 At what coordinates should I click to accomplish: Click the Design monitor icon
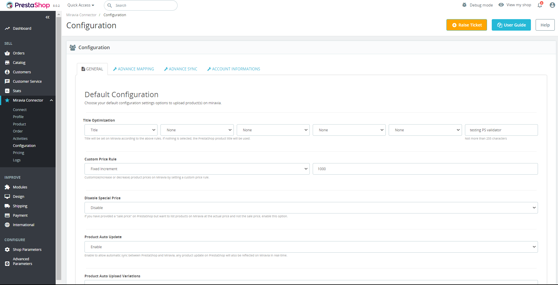[x=7, y=197]
